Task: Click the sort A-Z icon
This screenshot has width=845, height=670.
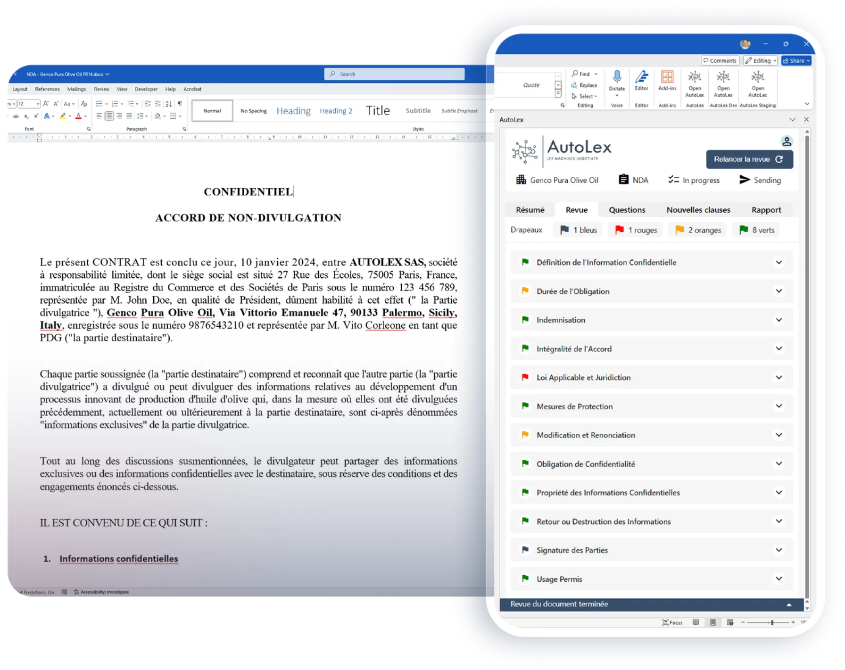Action: point(169,104)
